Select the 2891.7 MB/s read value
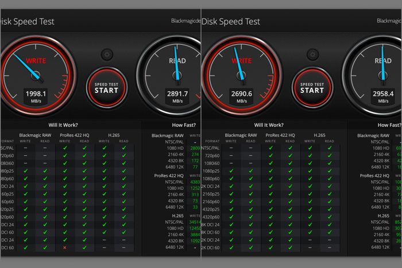The image size is (402, 268). click(x=177, y=94)
